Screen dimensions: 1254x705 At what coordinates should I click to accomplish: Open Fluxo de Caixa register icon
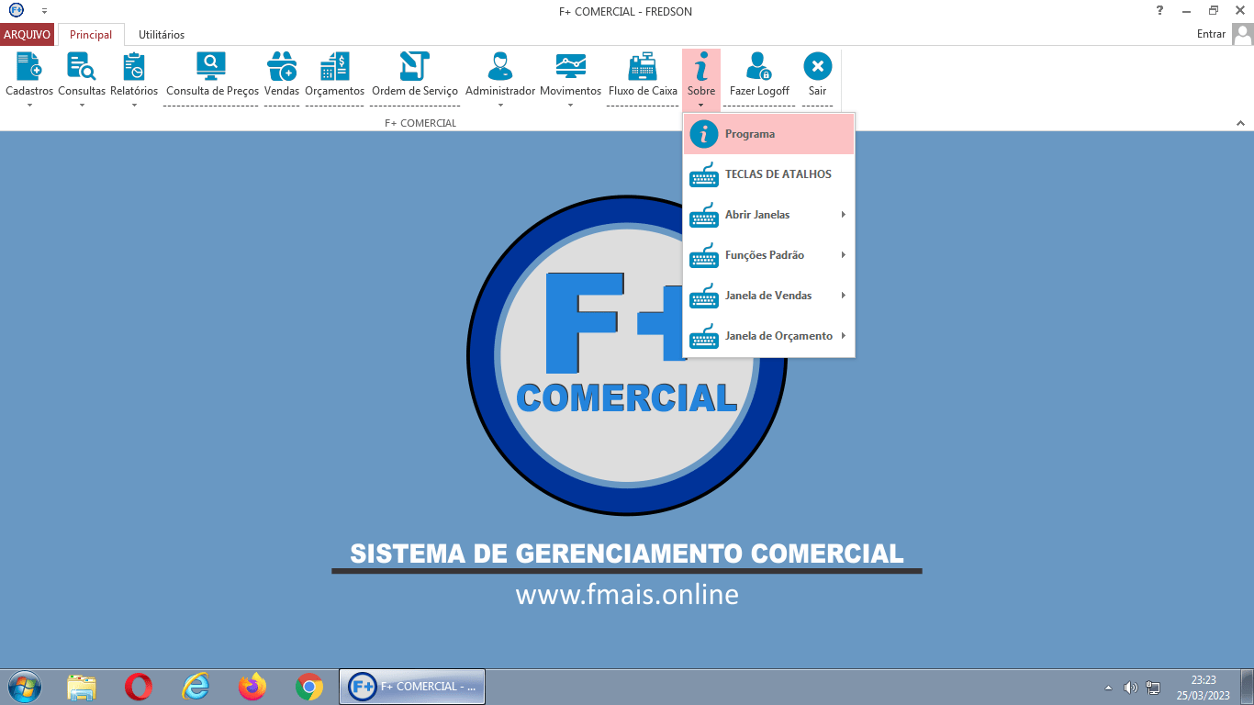[x=643, y=67]
